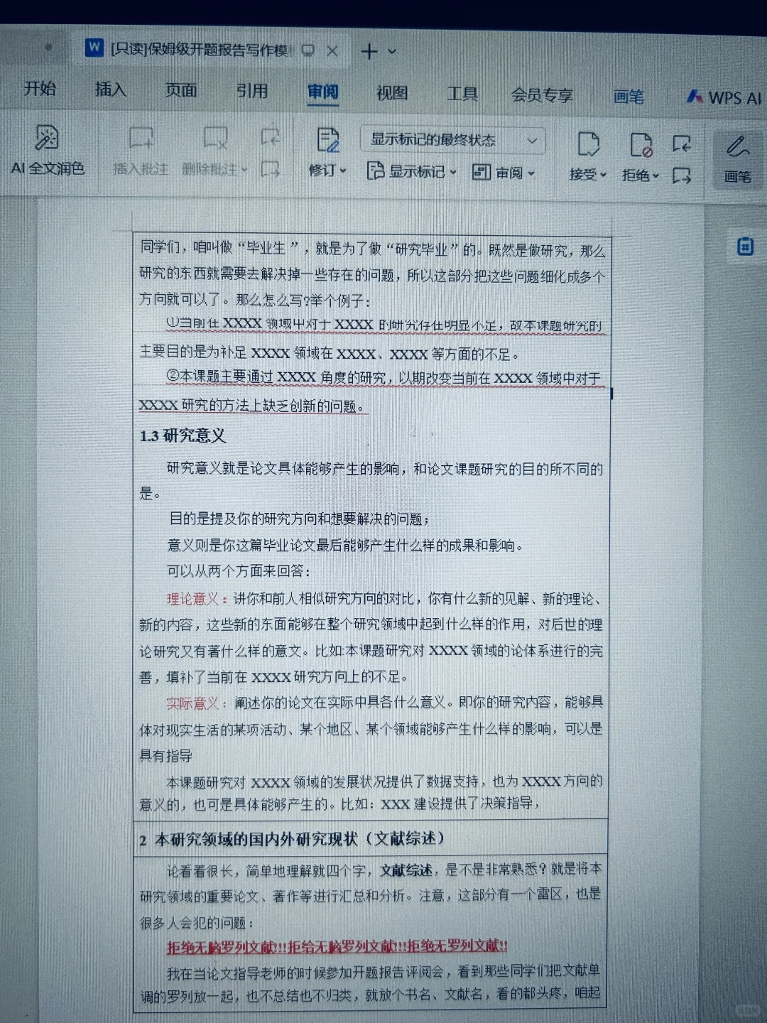Open the 显示标记的最终状态 combo box

[x=452, y=140]
